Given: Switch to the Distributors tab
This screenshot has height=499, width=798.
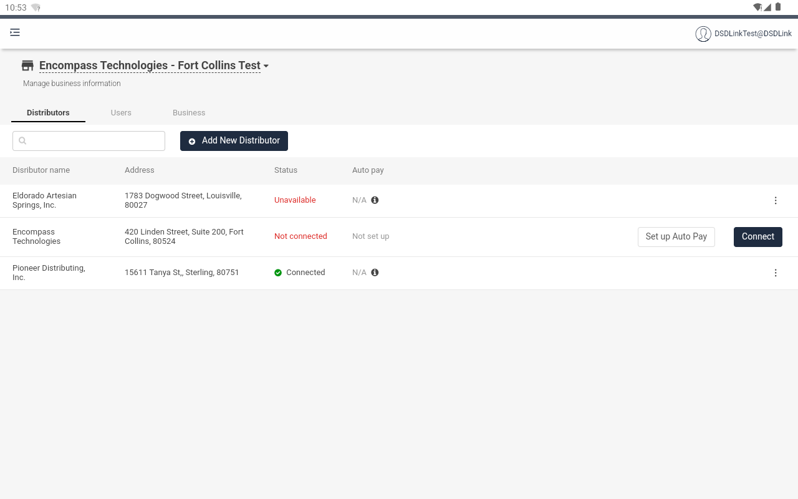Looking at the screenshot, I should [48, 113].
